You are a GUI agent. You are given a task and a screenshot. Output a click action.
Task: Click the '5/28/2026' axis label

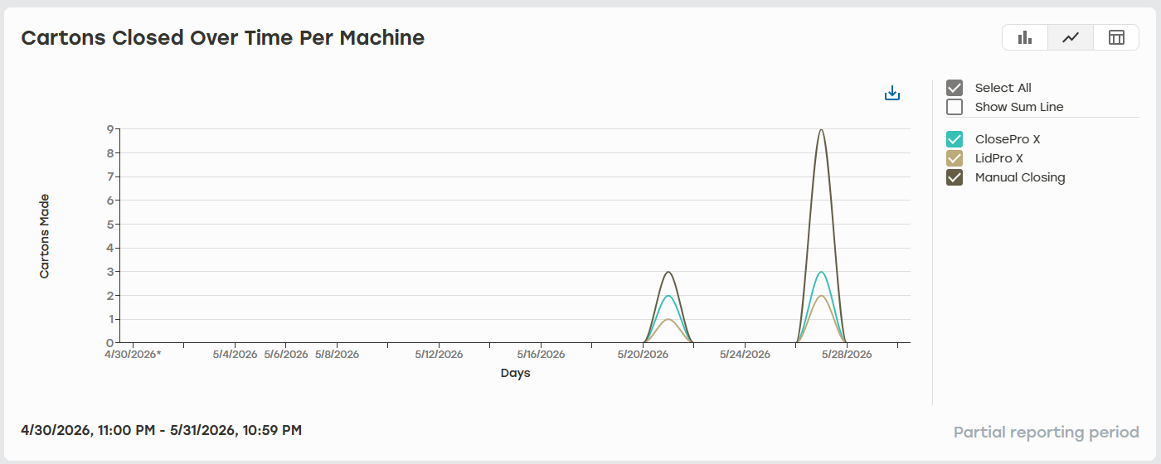[x=847, y=355]
